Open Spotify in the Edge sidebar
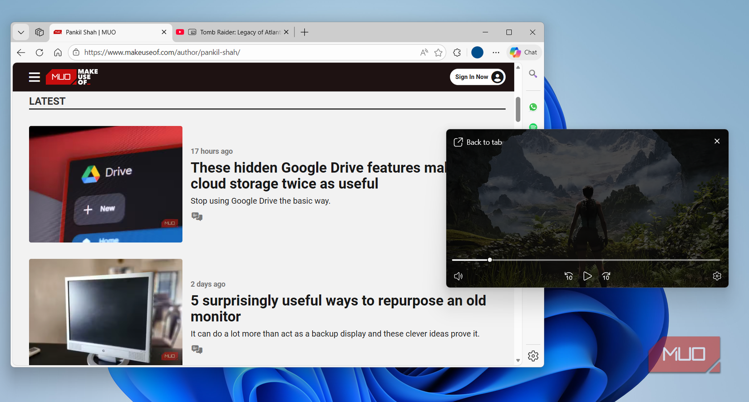 (533, 127)
